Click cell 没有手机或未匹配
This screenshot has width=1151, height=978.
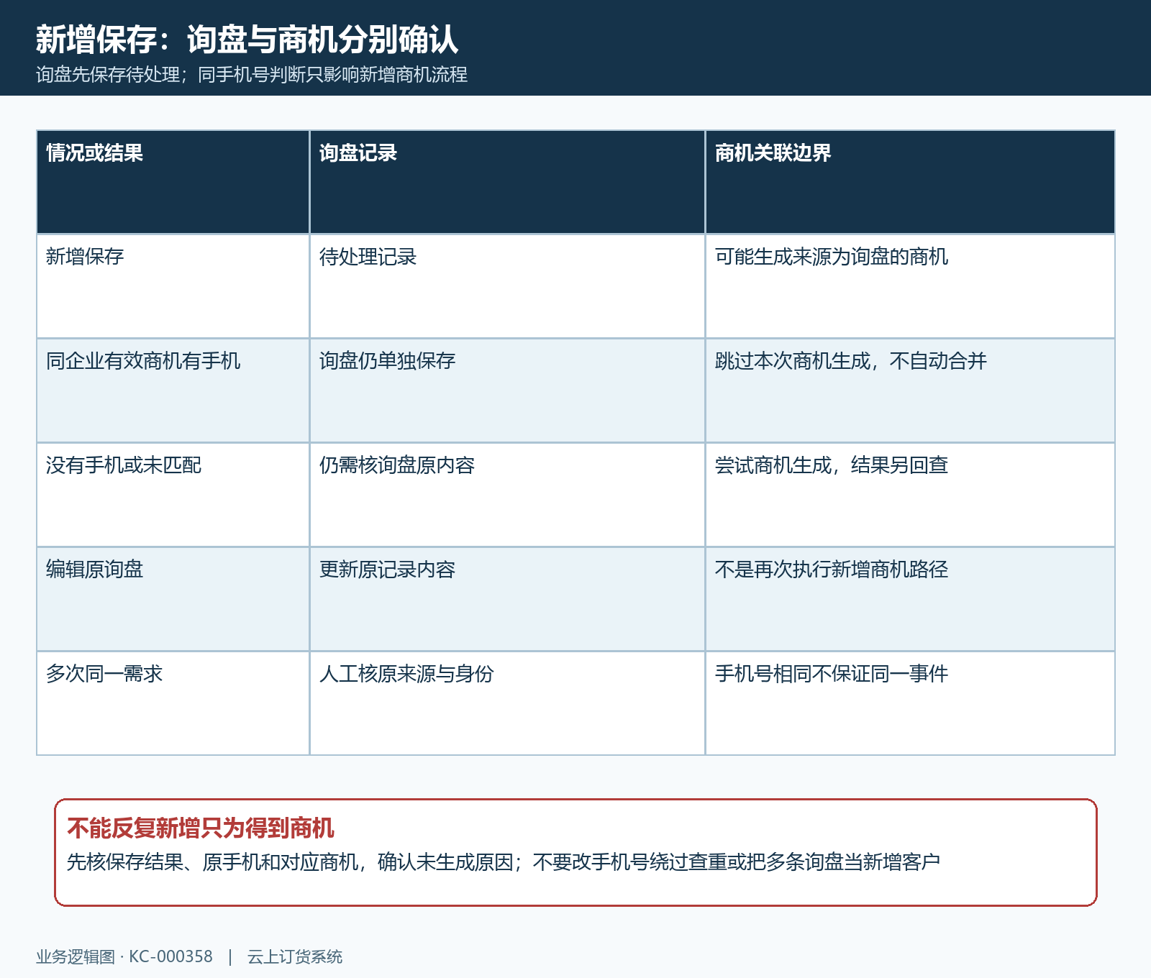173,495
